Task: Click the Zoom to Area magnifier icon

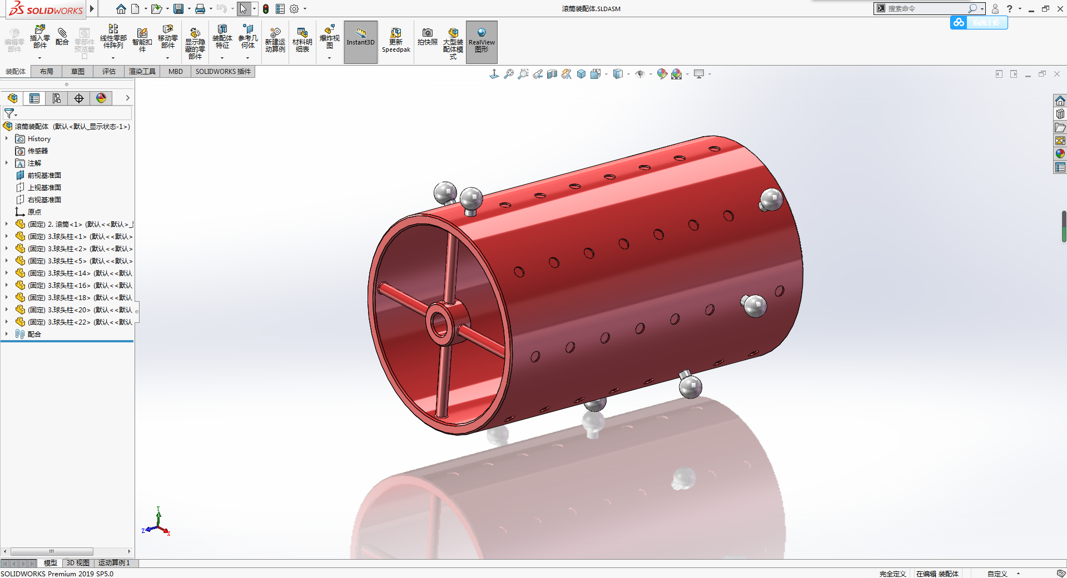Action: tap(523, 74)
